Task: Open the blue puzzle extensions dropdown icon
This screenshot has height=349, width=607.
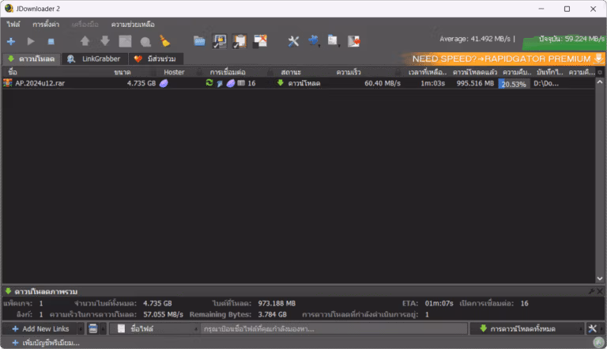Action: click(x=314, y=40)
